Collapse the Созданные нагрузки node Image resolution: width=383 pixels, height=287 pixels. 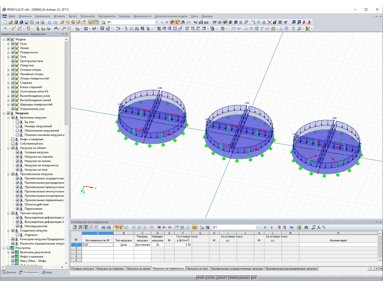pyautogui.click(x=8, y=231)
